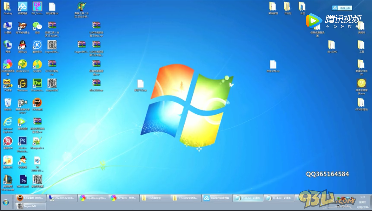Launch the 腾讯QQ penguin shortcut
Viewport: 372px width, 211px height.
[x=22, y=47]
